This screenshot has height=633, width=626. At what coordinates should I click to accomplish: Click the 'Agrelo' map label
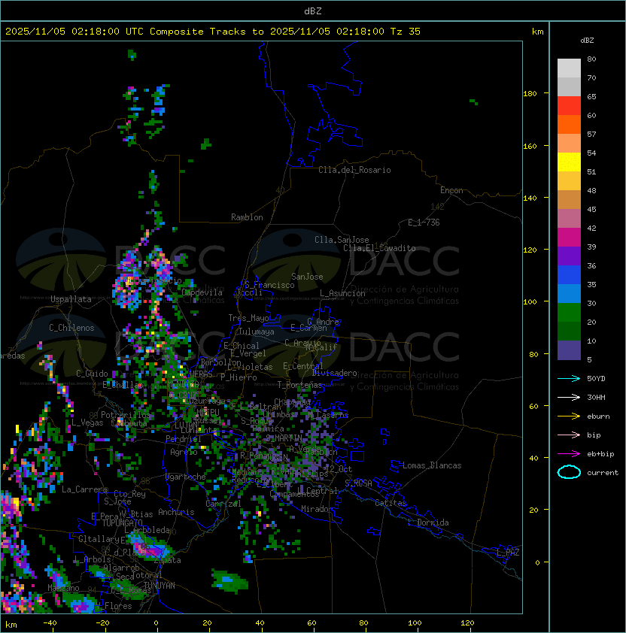(184, 452)
